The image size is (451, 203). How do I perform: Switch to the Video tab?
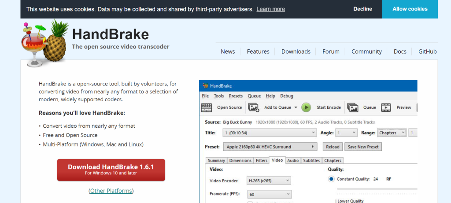coord(277,160)
